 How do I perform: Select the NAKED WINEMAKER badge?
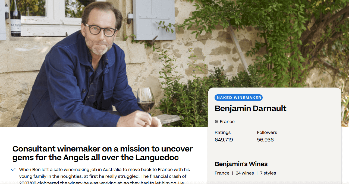click(239, 98)
